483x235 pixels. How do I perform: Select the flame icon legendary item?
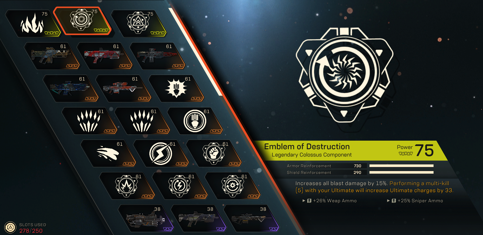(33, 24)
